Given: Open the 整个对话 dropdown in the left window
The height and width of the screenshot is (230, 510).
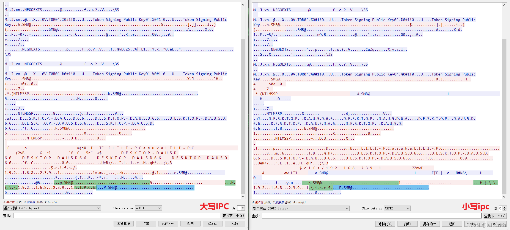Looking at the screenshot, I should [x=52, y=208].
